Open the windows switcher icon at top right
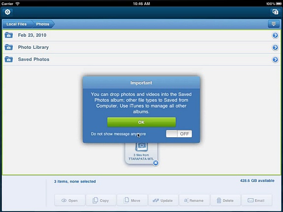Screen dimensions: 283x212 [275, 12]
